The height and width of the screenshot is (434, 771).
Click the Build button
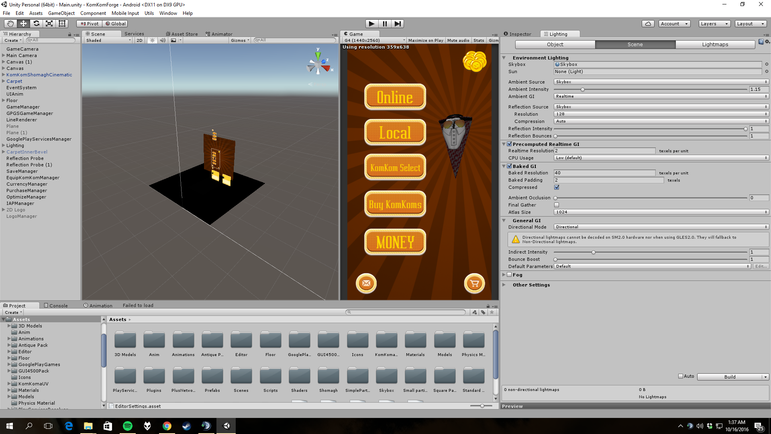(730, 377)
